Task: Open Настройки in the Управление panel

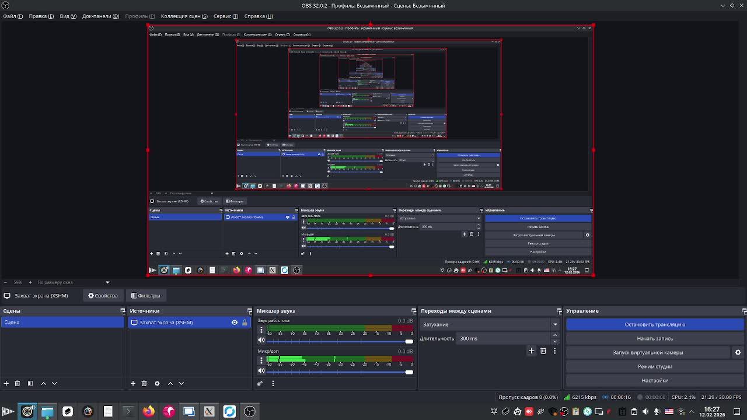Action: coord(655,380)
